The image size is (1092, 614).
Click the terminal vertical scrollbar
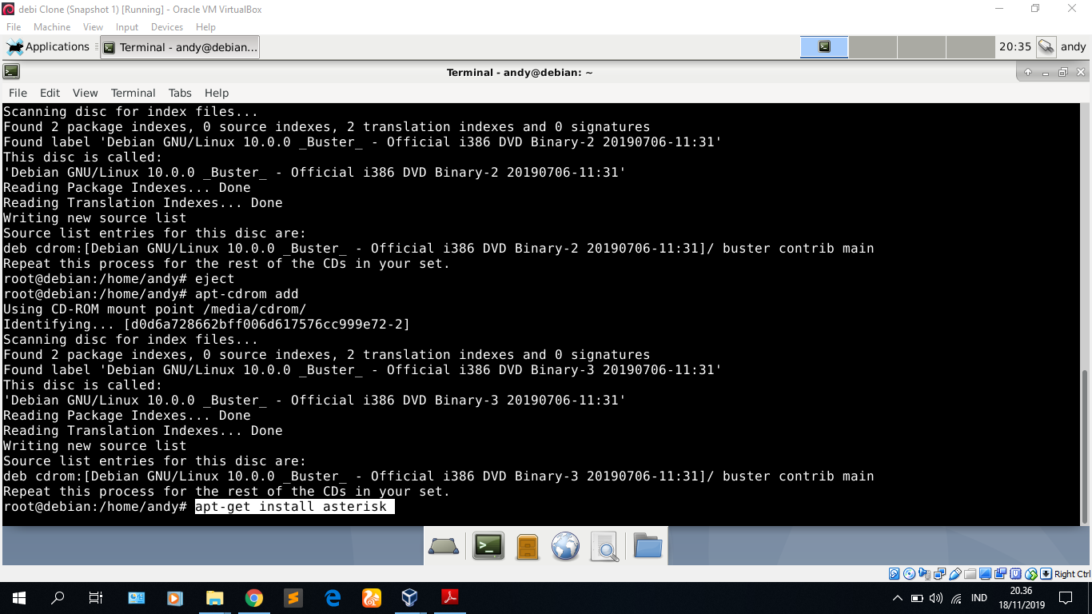(x=1085, y=446)
